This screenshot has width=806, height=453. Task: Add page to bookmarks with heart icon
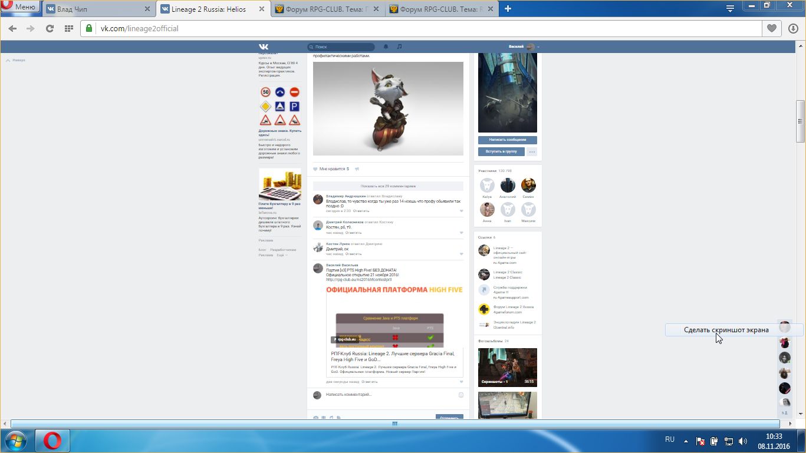[771, 28]
